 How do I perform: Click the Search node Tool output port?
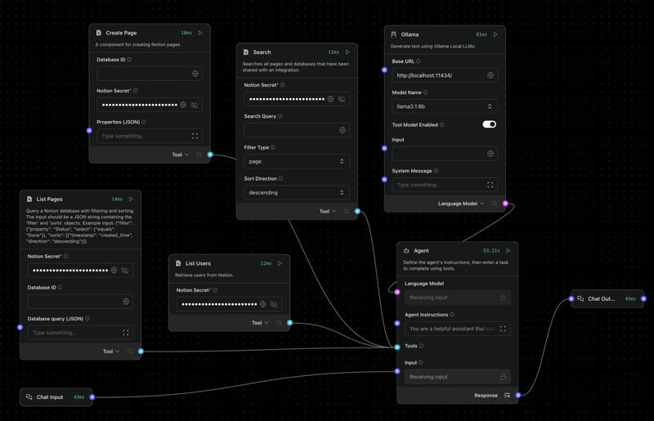click(x=357, y=211)
